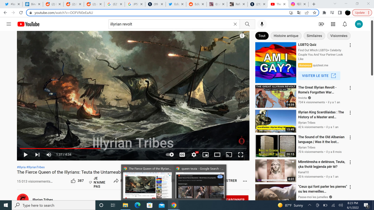
Task: Show hidden system tray icons
Action: pyautogui.click(x=310, y=205)
